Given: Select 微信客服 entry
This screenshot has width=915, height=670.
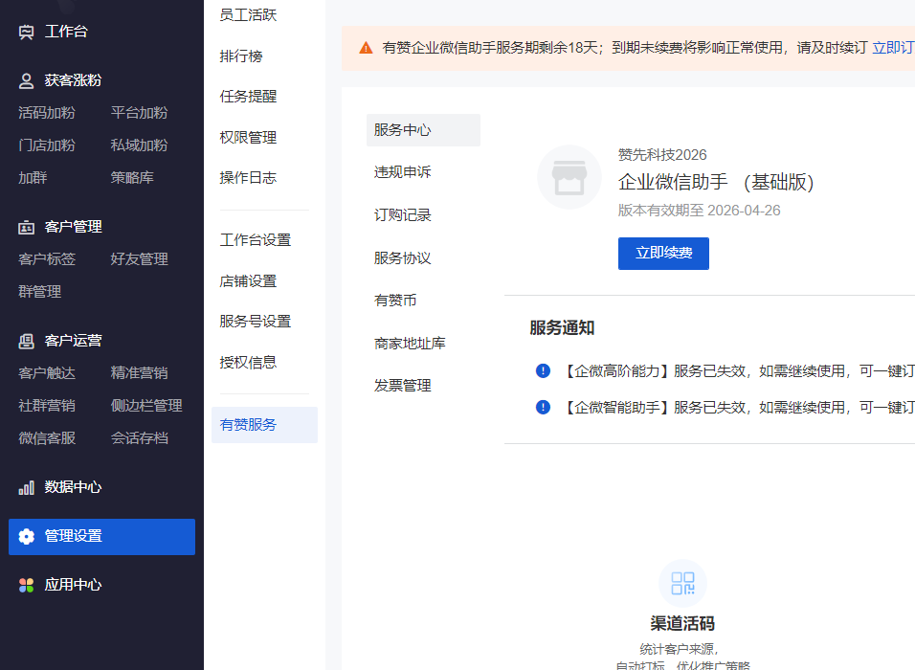Looking at the screenshot, I should [47, 438].
